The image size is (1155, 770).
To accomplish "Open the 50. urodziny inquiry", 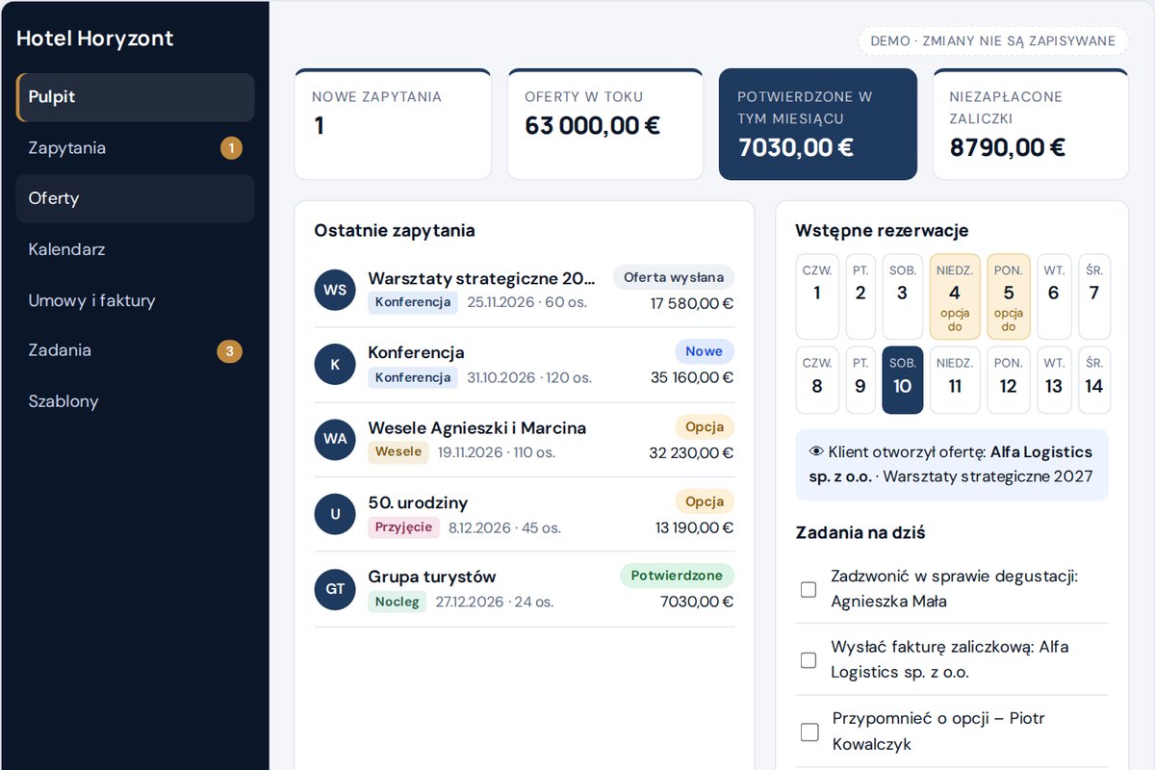I will pos(418,502).
